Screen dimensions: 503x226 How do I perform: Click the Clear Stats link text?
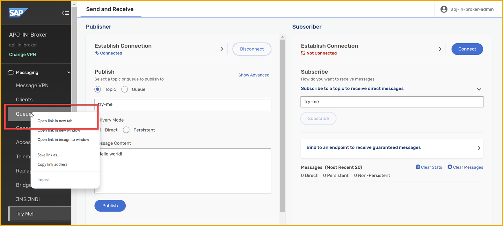pos(431,167)
